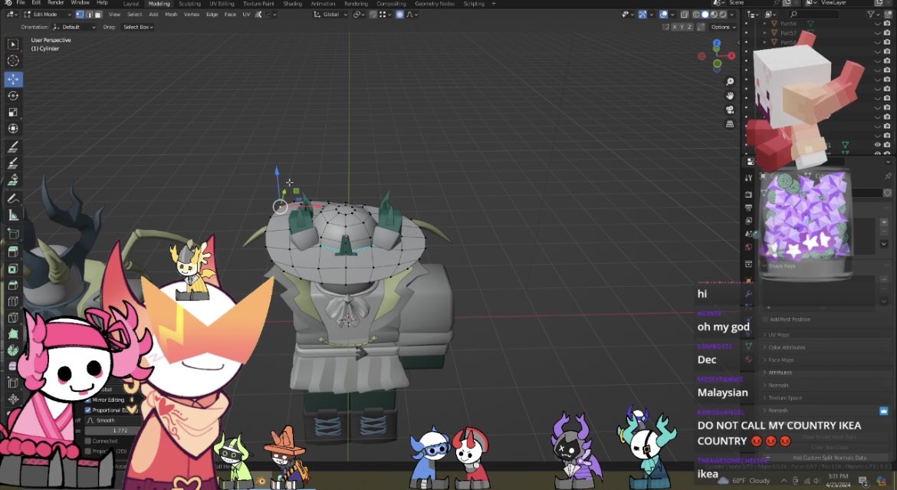
Task: Switch to the UV Editing workspace tab
Action: click(x=222, y=3)
